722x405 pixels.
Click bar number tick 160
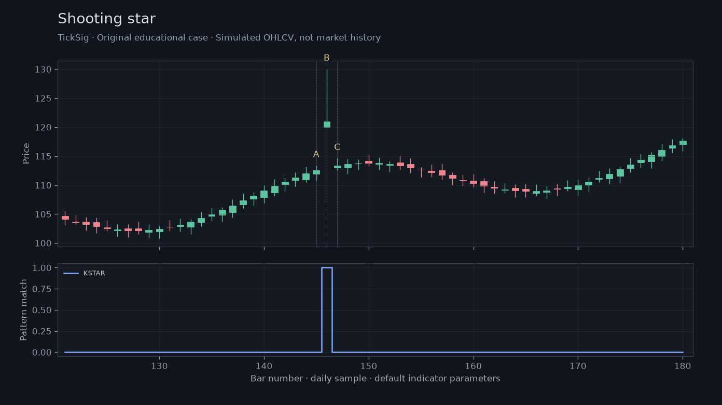(x=474, y=366)
